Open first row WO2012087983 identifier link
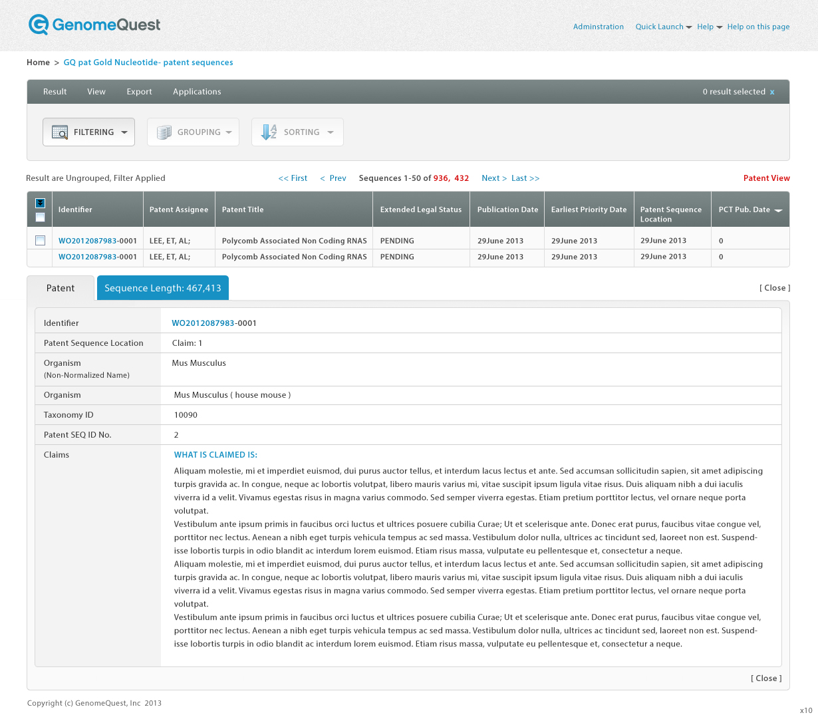Screen dimensions: 818x719 coord(88,241)
